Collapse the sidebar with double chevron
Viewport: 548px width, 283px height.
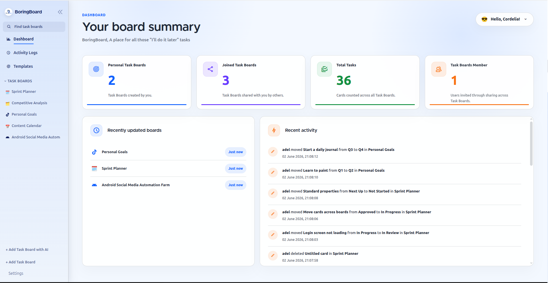(60, 12)
